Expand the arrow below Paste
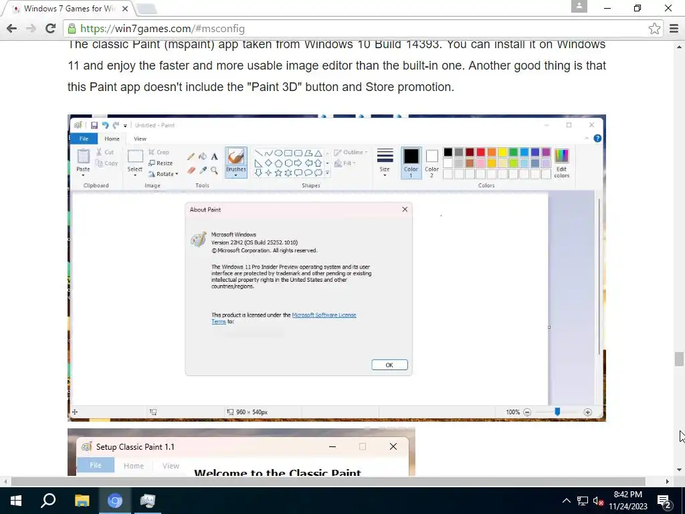The width and height of the screenshot is (685, 514). coord(83,175)
